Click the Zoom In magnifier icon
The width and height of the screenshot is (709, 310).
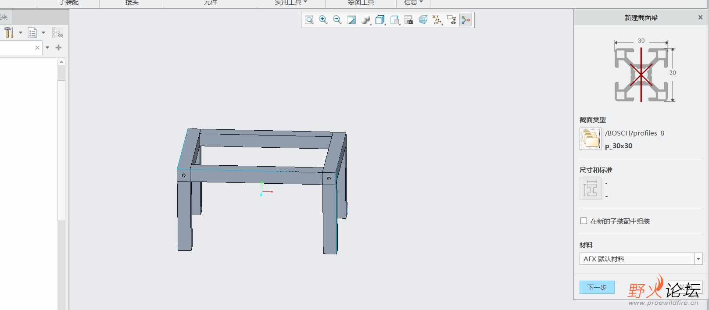point(323,20)
